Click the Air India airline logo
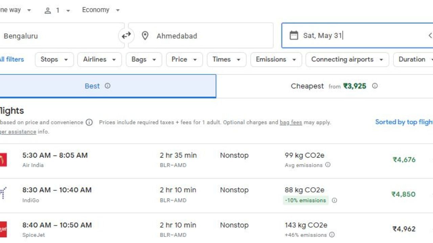Screen dimensions: 433x243 click(x=3, y=160)
